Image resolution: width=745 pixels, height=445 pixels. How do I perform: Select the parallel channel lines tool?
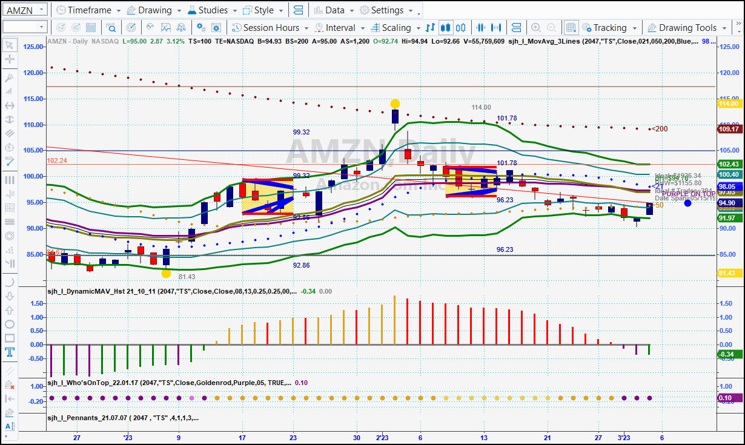coord(10,133)
